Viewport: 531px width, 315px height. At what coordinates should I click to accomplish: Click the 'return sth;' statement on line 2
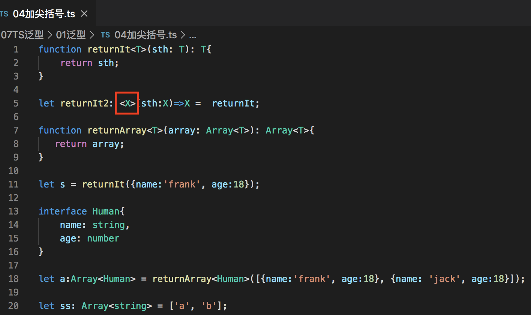[x=90, y=63]
